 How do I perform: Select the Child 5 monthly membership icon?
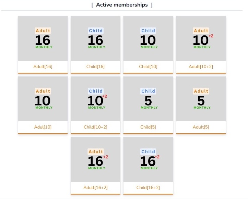(x=148, y=99)
